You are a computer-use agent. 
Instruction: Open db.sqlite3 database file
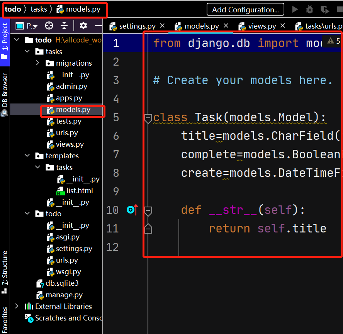click(x=57, y=283)
